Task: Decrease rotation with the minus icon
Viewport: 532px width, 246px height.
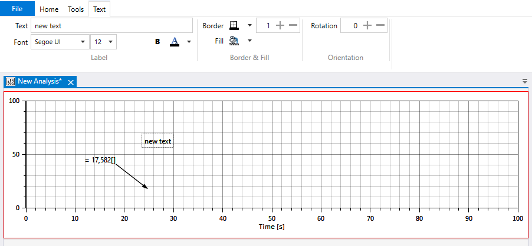Action: coord(380,26)
